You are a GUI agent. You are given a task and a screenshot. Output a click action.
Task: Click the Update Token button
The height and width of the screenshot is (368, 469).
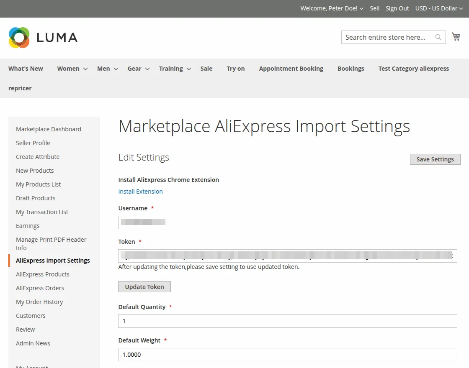(144, 286)
